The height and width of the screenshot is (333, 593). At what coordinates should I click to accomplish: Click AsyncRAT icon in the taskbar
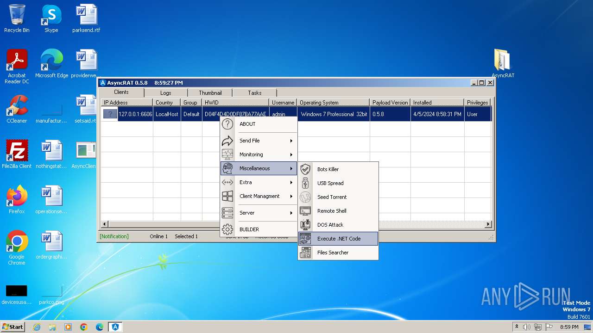(x=115, y=327)
